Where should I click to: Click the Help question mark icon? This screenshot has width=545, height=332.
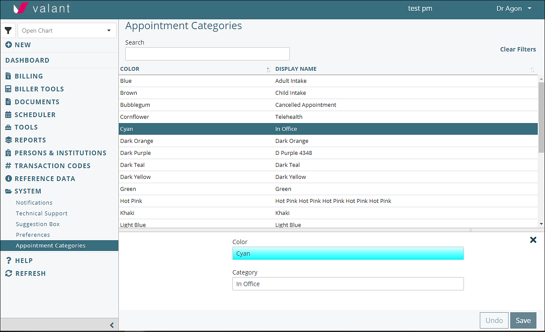8,260
